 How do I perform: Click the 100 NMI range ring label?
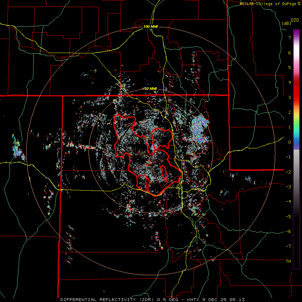pyautogui.click(x=151, y=27)
